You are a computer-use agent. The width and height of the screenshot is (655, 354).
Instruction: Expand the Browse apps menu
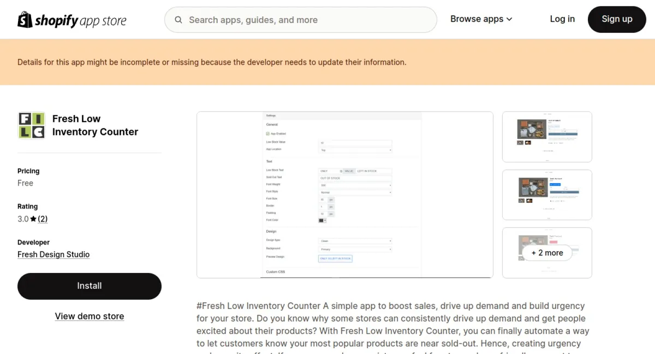481,19
